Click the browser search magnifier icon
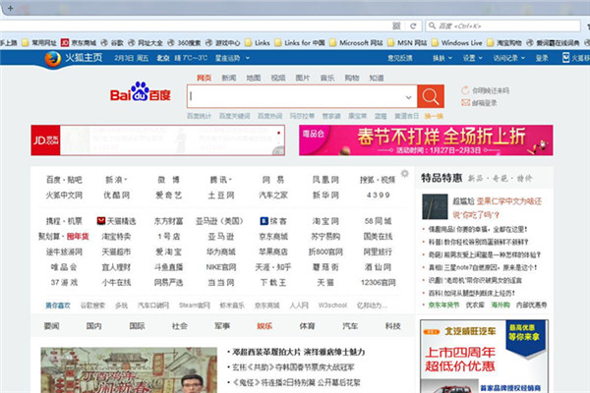Image resolution: width=590 pixels, height=393 pixels. point(431,25)
